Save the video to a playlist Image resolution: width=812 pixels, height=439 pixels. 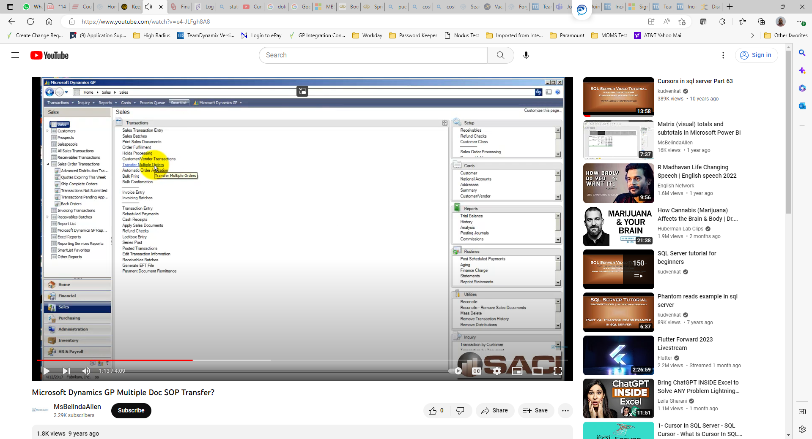coord(536,411)
